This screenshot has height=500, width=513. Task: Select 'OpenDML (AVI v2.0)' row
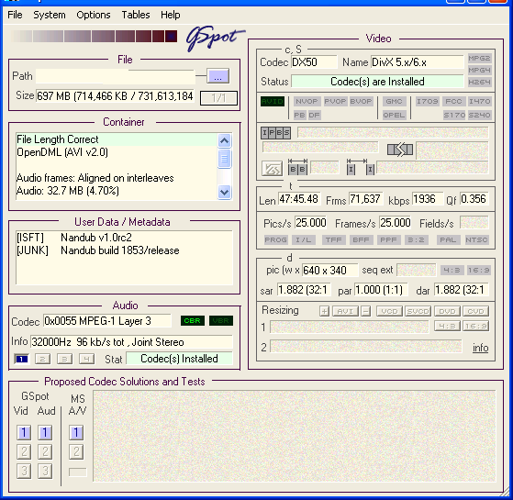[x=117, y=152]
